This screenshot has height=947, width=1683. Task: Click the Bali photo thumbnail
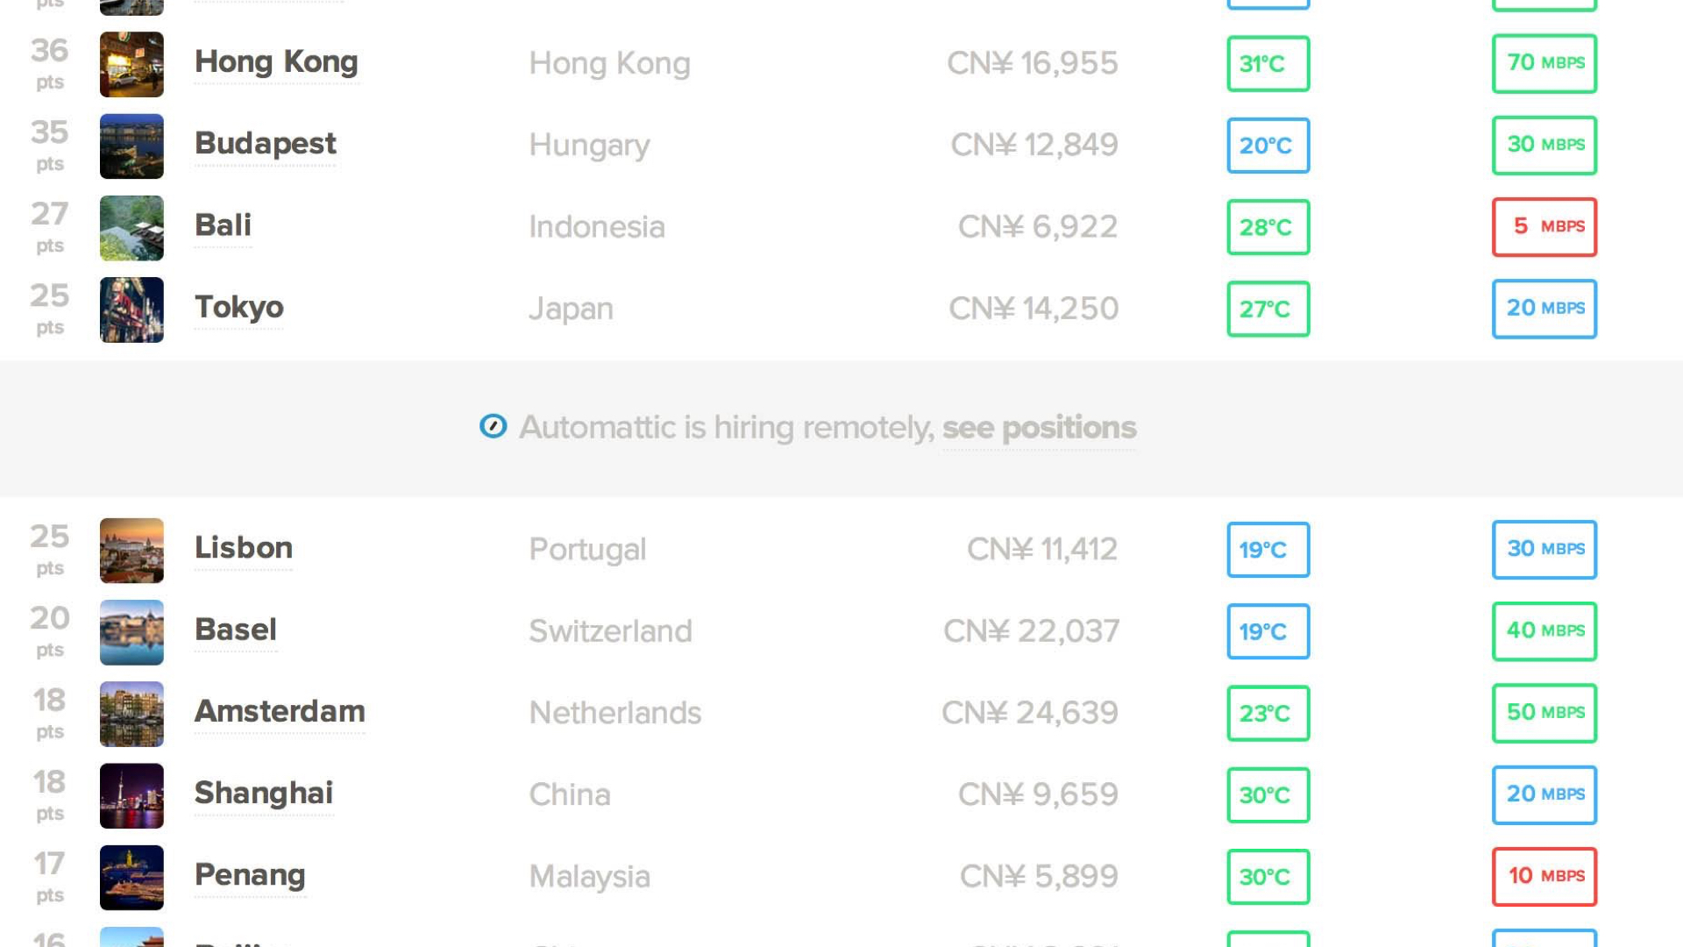131,228
